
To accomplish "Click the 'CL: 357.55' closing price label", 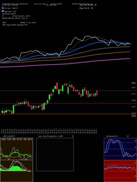I will [x=51, y=5].
